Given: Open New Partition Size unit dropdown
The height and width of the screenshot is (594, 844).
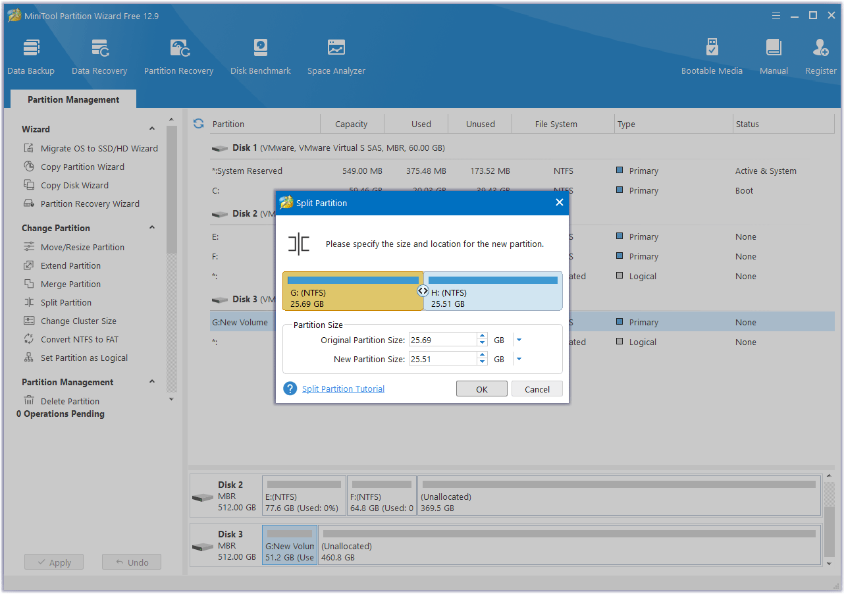Looking at the screenshot, I should click(519, 359).
